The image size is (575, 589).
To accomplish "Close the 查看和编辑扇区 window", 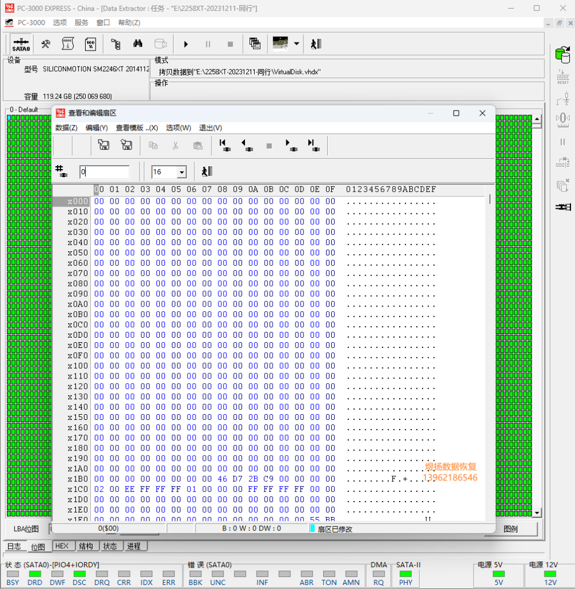I will click(482, 113).
